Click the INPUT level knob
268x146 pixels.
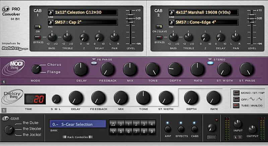point(238,124)
